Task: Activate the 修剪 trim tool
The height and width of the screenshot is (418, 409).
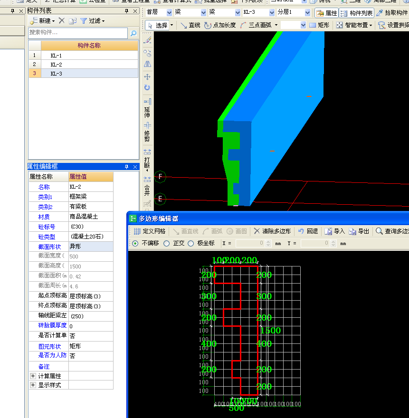Action: click(147, 132)
